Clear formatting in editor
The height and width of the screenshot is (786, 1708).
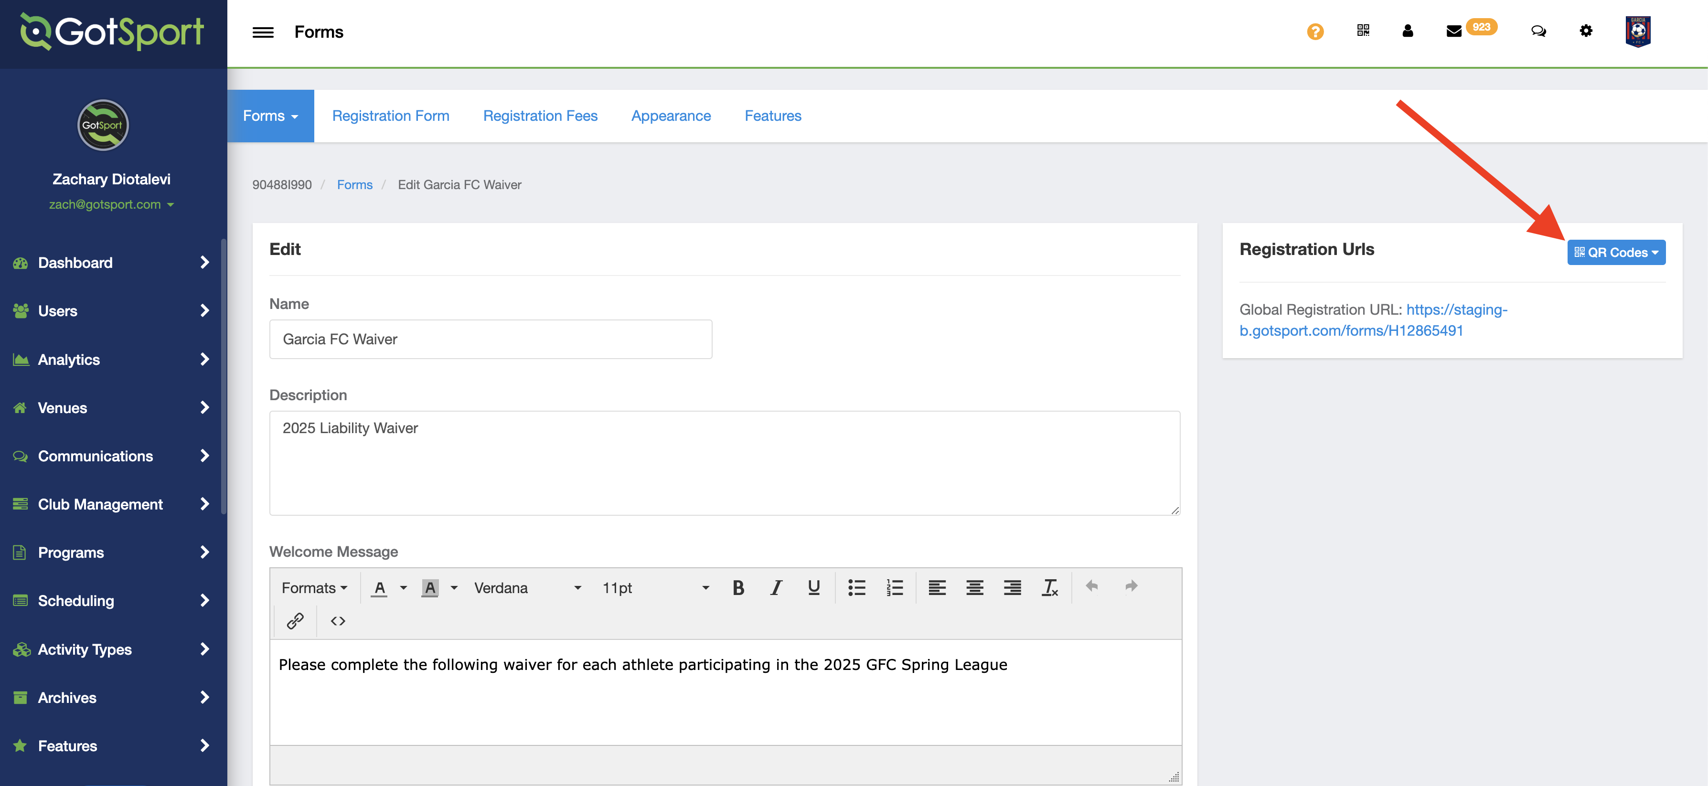[1050, 588]
